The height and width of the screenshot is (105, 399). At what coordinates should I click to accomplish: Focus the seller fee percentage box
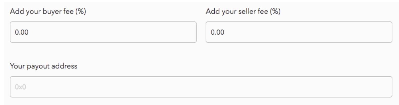299,32
